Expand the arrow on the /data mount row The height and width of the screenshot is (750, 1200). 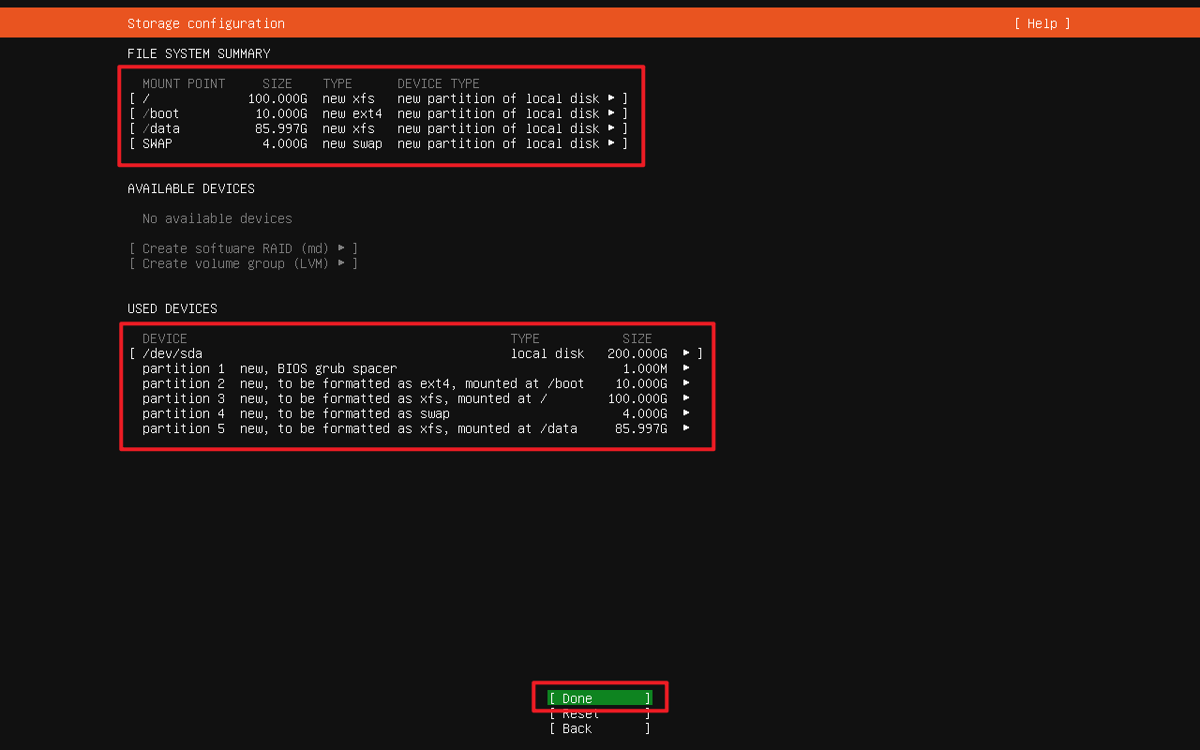611,128
